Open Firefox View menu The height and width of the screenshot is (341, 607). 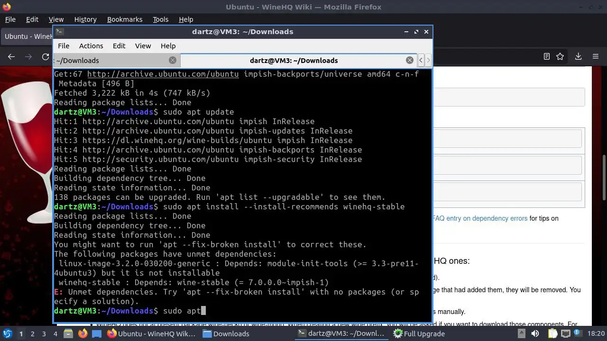tap(56, 19)
